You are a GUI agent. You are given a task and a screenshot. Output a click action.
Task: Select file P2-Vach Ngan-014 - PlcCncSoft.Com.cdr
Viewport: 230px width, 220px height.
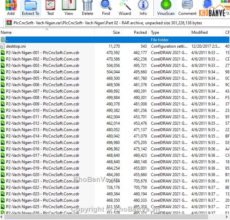(x=43, y=136)
